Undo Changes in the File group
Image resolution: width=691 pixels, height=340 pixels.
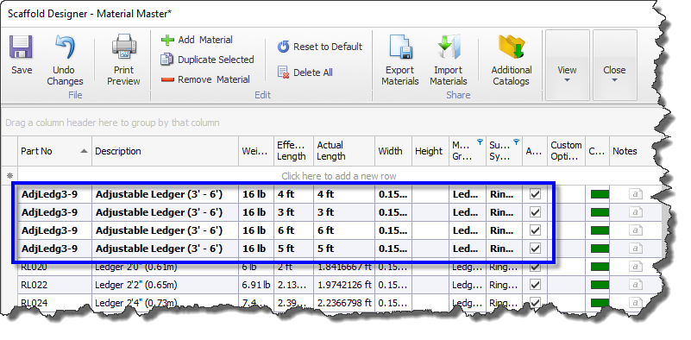pos(65,60)
